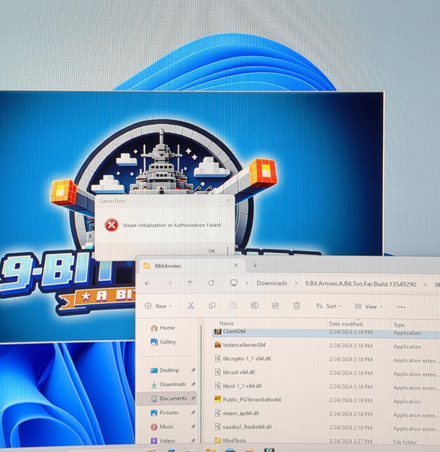The image size is (440, 452).
Task: Click the Cut scissors icon in toolbar
Action: coord(191,306)
